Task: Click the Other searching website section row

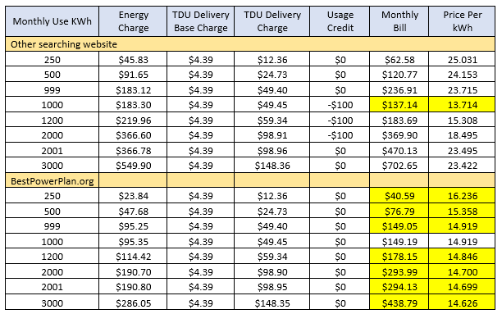Action: [x=250, y=44]
